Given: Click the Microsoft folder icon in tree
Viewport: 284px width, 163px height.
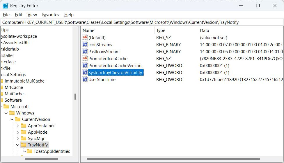Looking at the screenshot, I should 6,106.
